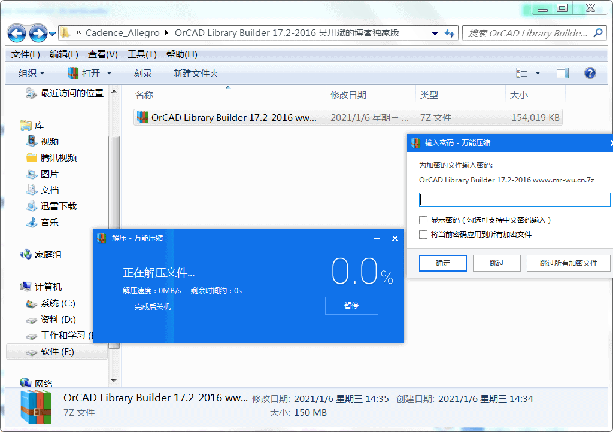The height and width of the screenshot is (432, 613).
Task: Go forward with the Explorer forward arrow
Action: [x=38, y=33]
